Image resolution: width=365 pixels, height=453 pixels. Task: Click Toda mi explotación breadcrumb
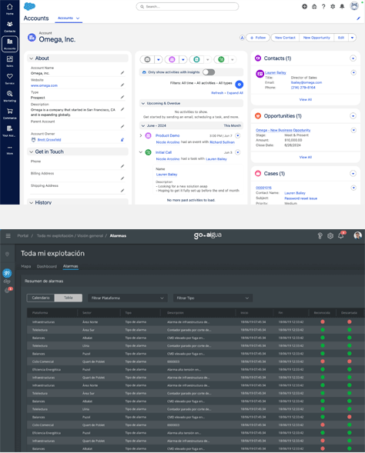tap(55, 236)
